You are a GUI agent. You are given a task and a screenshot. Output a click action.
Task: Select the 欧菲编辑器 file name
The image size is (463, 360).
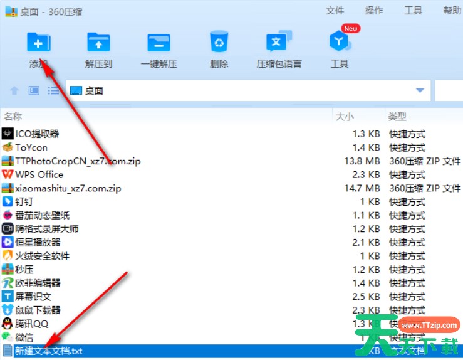38,283
